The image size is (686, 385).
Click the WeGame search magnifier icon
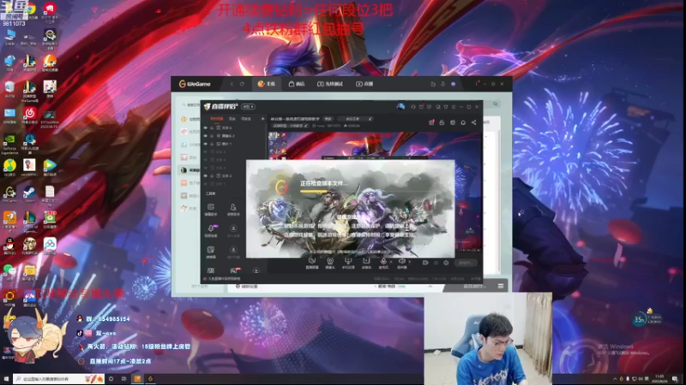496,104
